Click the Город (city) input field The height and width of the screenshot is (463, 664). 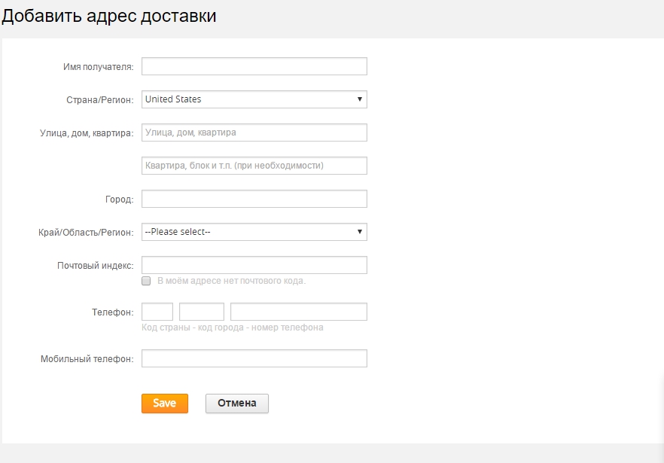[x=254, y=199]
